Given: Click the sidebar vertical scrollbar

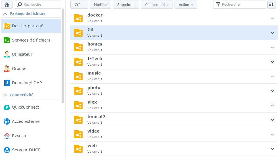Looking at the screenshot, I should (63, 55).
